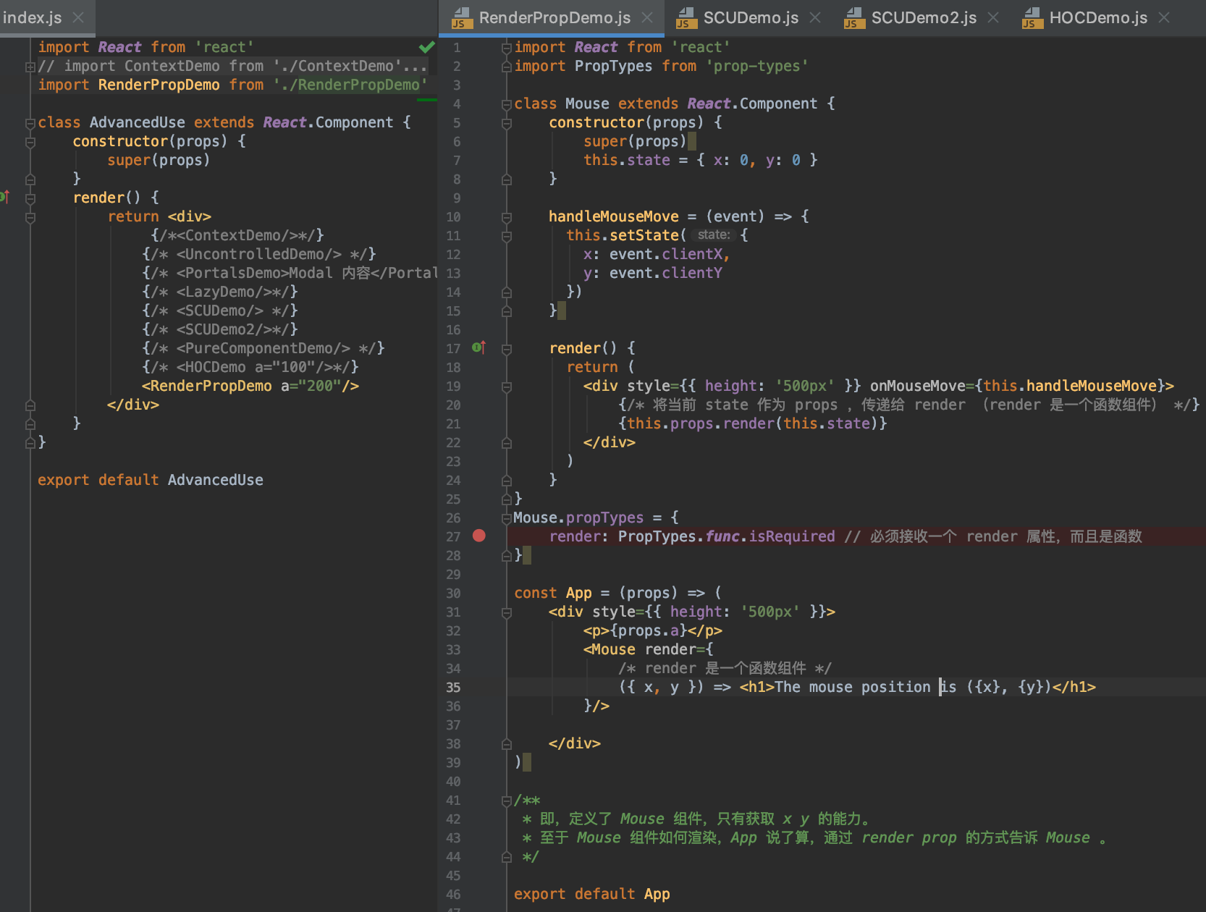Viewport: 1206px width, 912px height.
Task: Click the override gutter icon beside AdvancedUse render()
Action: pos(5,197)
